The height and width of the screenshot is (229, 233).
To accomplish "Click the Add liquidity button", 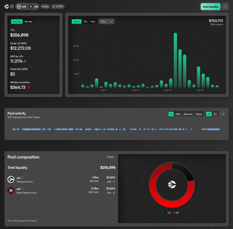I will [x=211, y=7].
